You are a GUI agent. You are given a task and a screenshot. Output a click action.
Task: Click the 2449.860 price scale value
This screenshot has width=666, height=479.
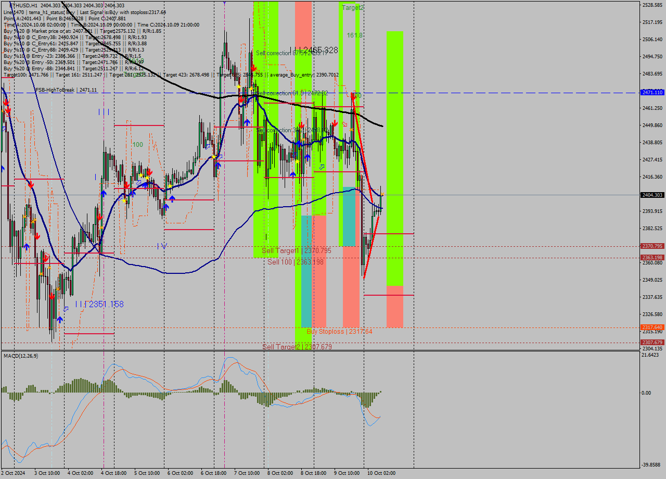tap(652, 125)
